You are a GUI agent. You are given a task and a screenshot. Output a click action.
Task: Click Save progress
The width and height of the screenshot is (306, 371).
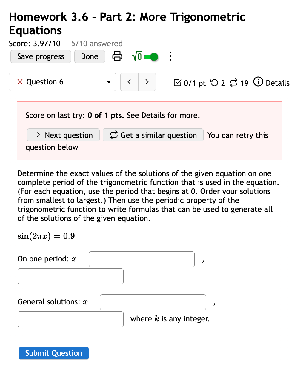pos(40,56)
